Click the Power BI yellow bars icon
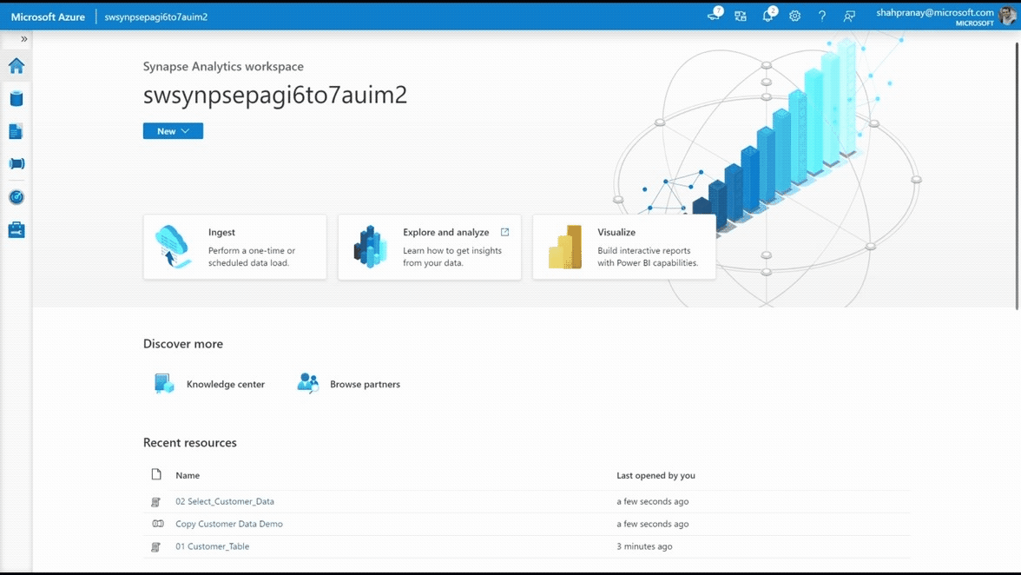The image size is (1021, 575). point(565,247)
